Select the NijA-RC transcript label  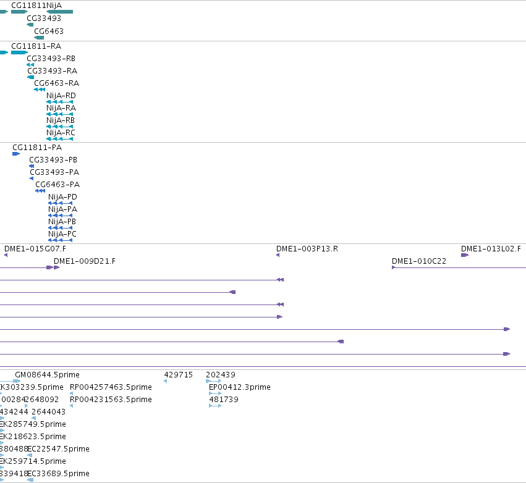pos(61,133)
